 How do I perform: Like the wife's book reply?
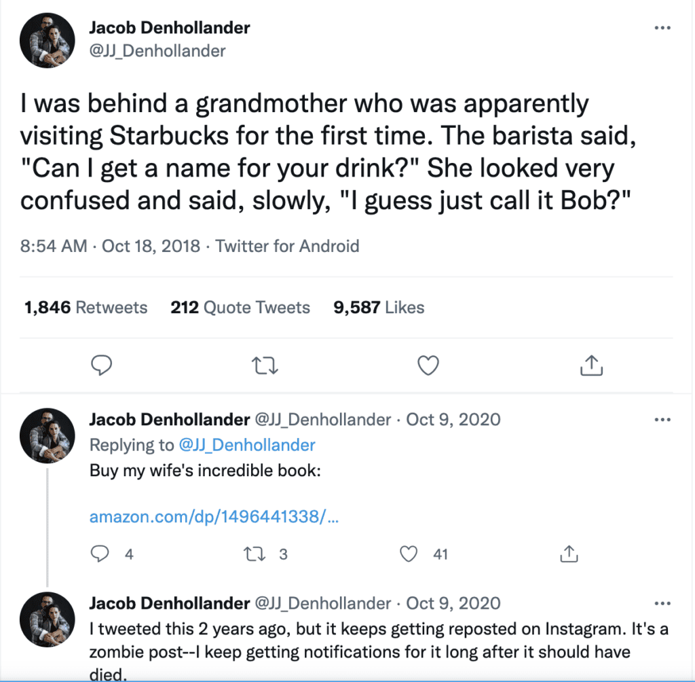(409, 554)
